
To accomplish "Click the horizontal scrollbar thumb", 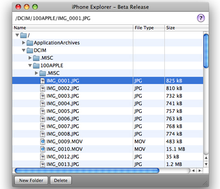I will pos(87,170).
